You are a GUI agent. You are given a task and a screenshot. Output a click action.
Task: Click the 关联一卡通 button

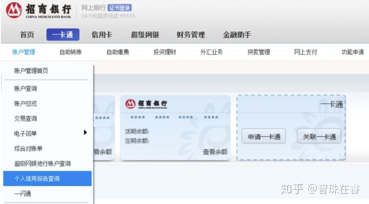tap(319, 136)
